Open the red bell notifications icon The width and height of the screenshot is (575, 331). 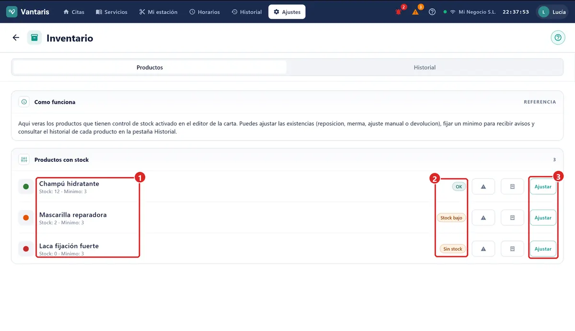coord(398,11)
